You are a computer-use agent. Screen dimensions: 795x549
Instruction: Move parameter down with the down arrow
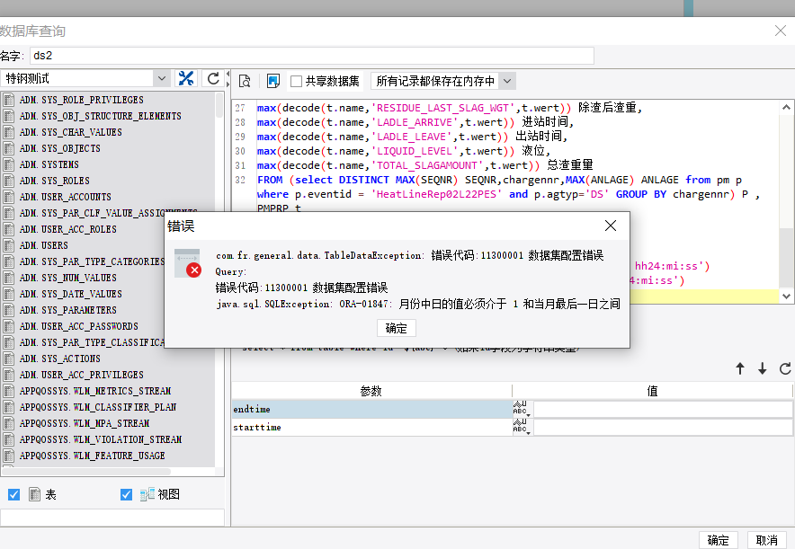763,368
